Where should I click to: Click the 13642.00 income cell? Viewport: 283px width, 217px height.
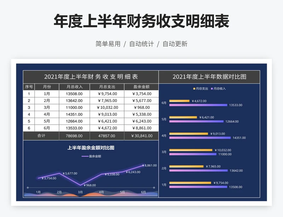pos(74,101)
